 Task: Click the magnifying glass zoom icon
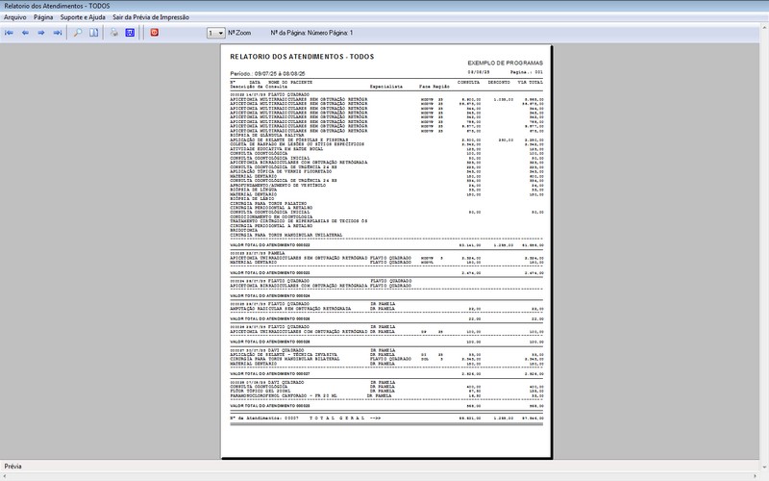(x=78, y=33)
